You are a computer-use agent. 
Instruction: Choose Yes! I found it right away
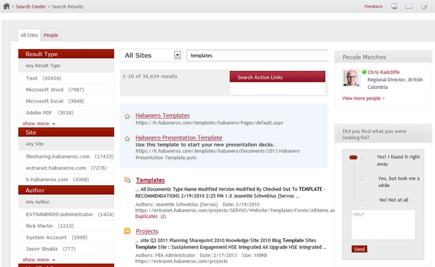coord(398,160)
